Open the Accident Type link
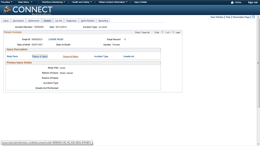 pyautogui.click(x=101, y=56)
